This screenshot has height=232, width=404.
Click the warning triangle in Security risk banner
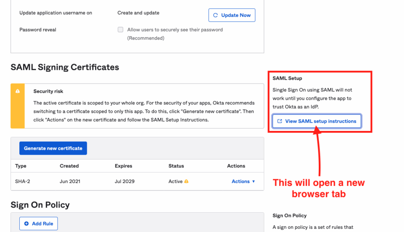[x=17, y=92]
